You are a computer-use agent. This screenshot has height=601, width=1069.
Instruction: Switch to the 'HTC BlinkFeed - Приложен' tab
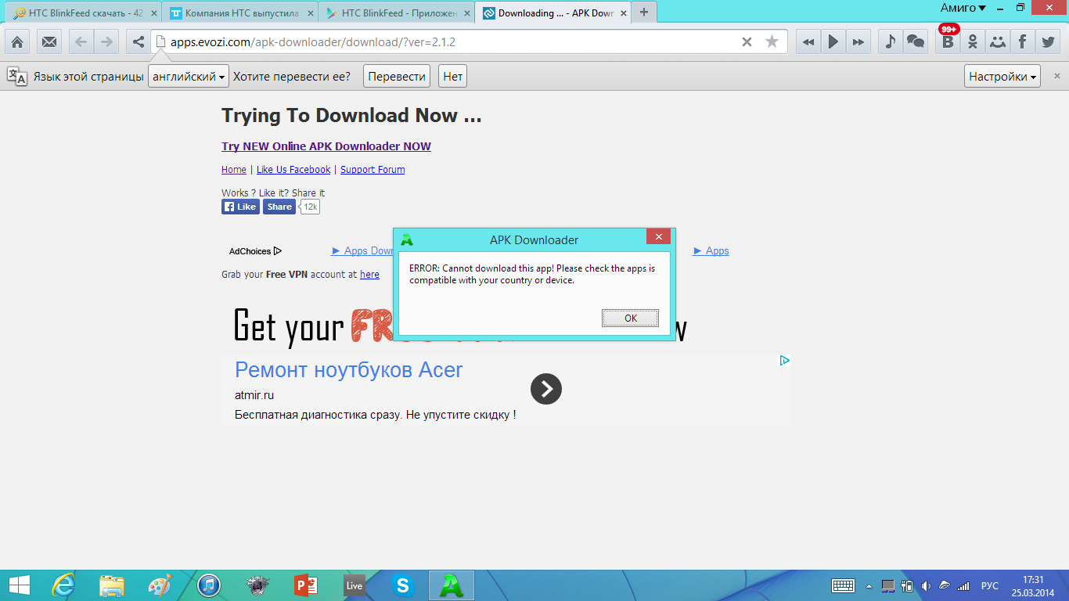(x=396, y=13)
